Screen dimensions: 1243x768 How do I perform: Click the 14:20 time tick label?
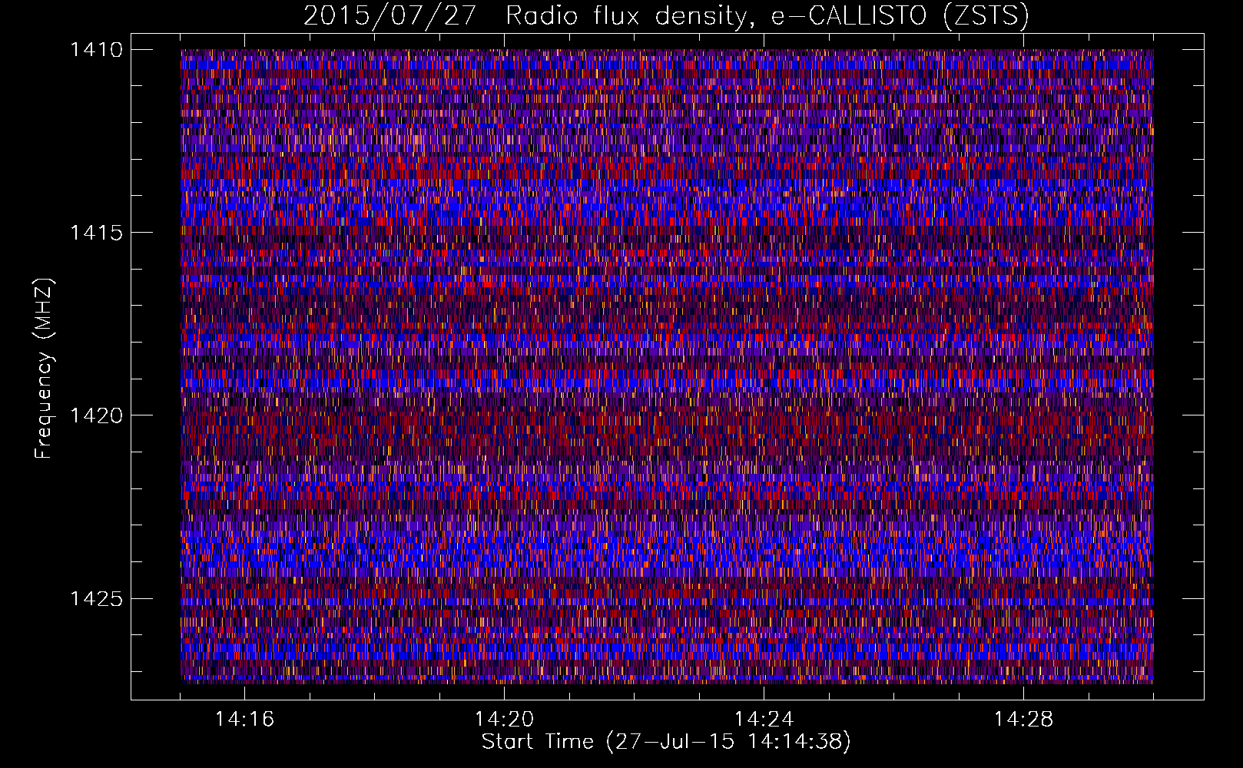tap(504, 720)
